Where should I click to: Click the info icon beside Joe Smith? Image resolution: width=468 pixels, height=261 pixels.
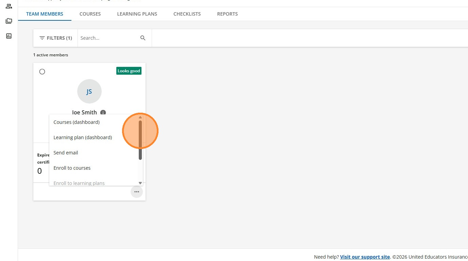[x=103, y=112]
